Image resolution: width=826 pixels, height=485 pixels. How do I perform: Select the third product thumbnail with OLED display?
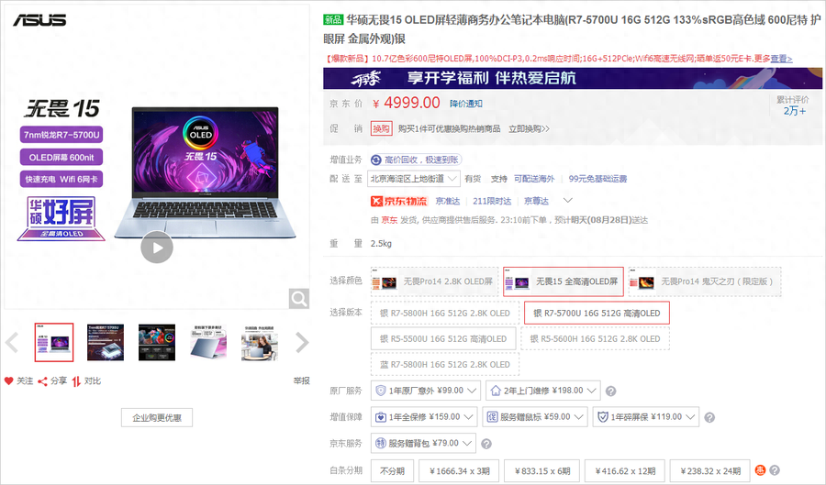click(x=157, y=342)
